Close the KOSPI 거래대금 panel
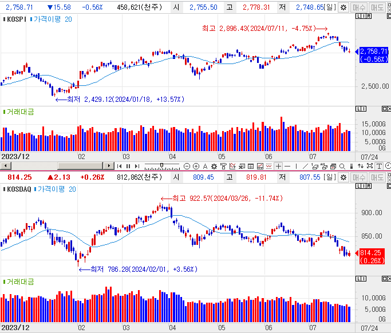The height and width of the screenshot is (333, 391). tap(389, 109)
